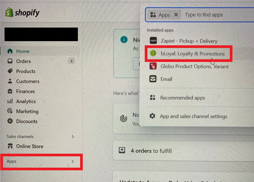Viewport: 254px width, 182px height.
Task: Click the Installed apps heading
Action: click(160, 30)
